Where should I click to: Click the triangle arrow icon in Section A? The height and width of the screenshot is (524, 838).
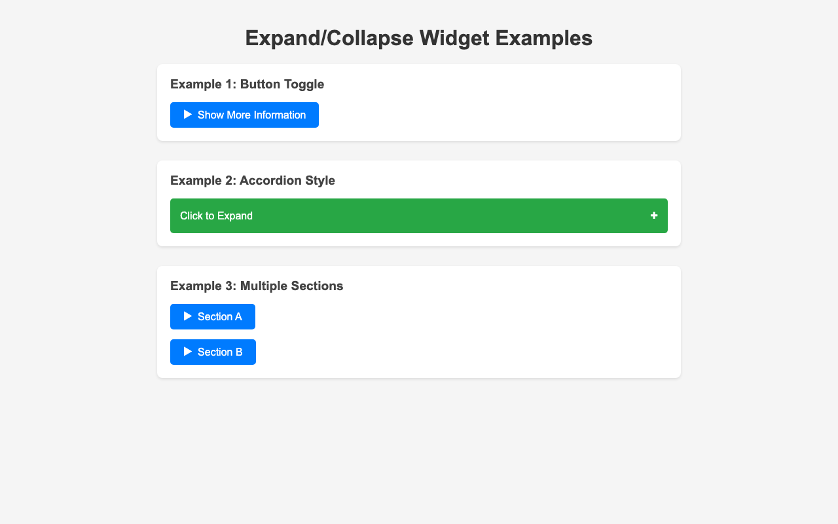(188, 316)
